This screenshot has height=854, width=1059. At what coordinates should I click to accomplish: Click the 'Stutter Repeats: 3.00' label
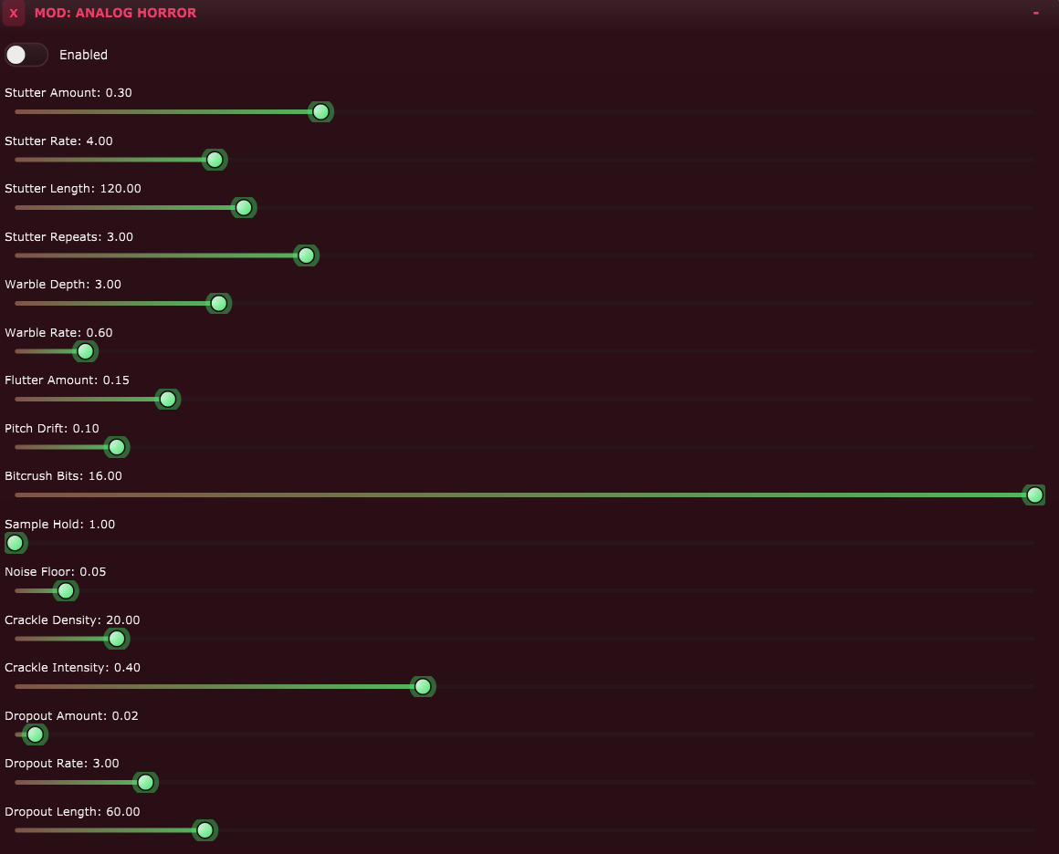tap(68, 237)
